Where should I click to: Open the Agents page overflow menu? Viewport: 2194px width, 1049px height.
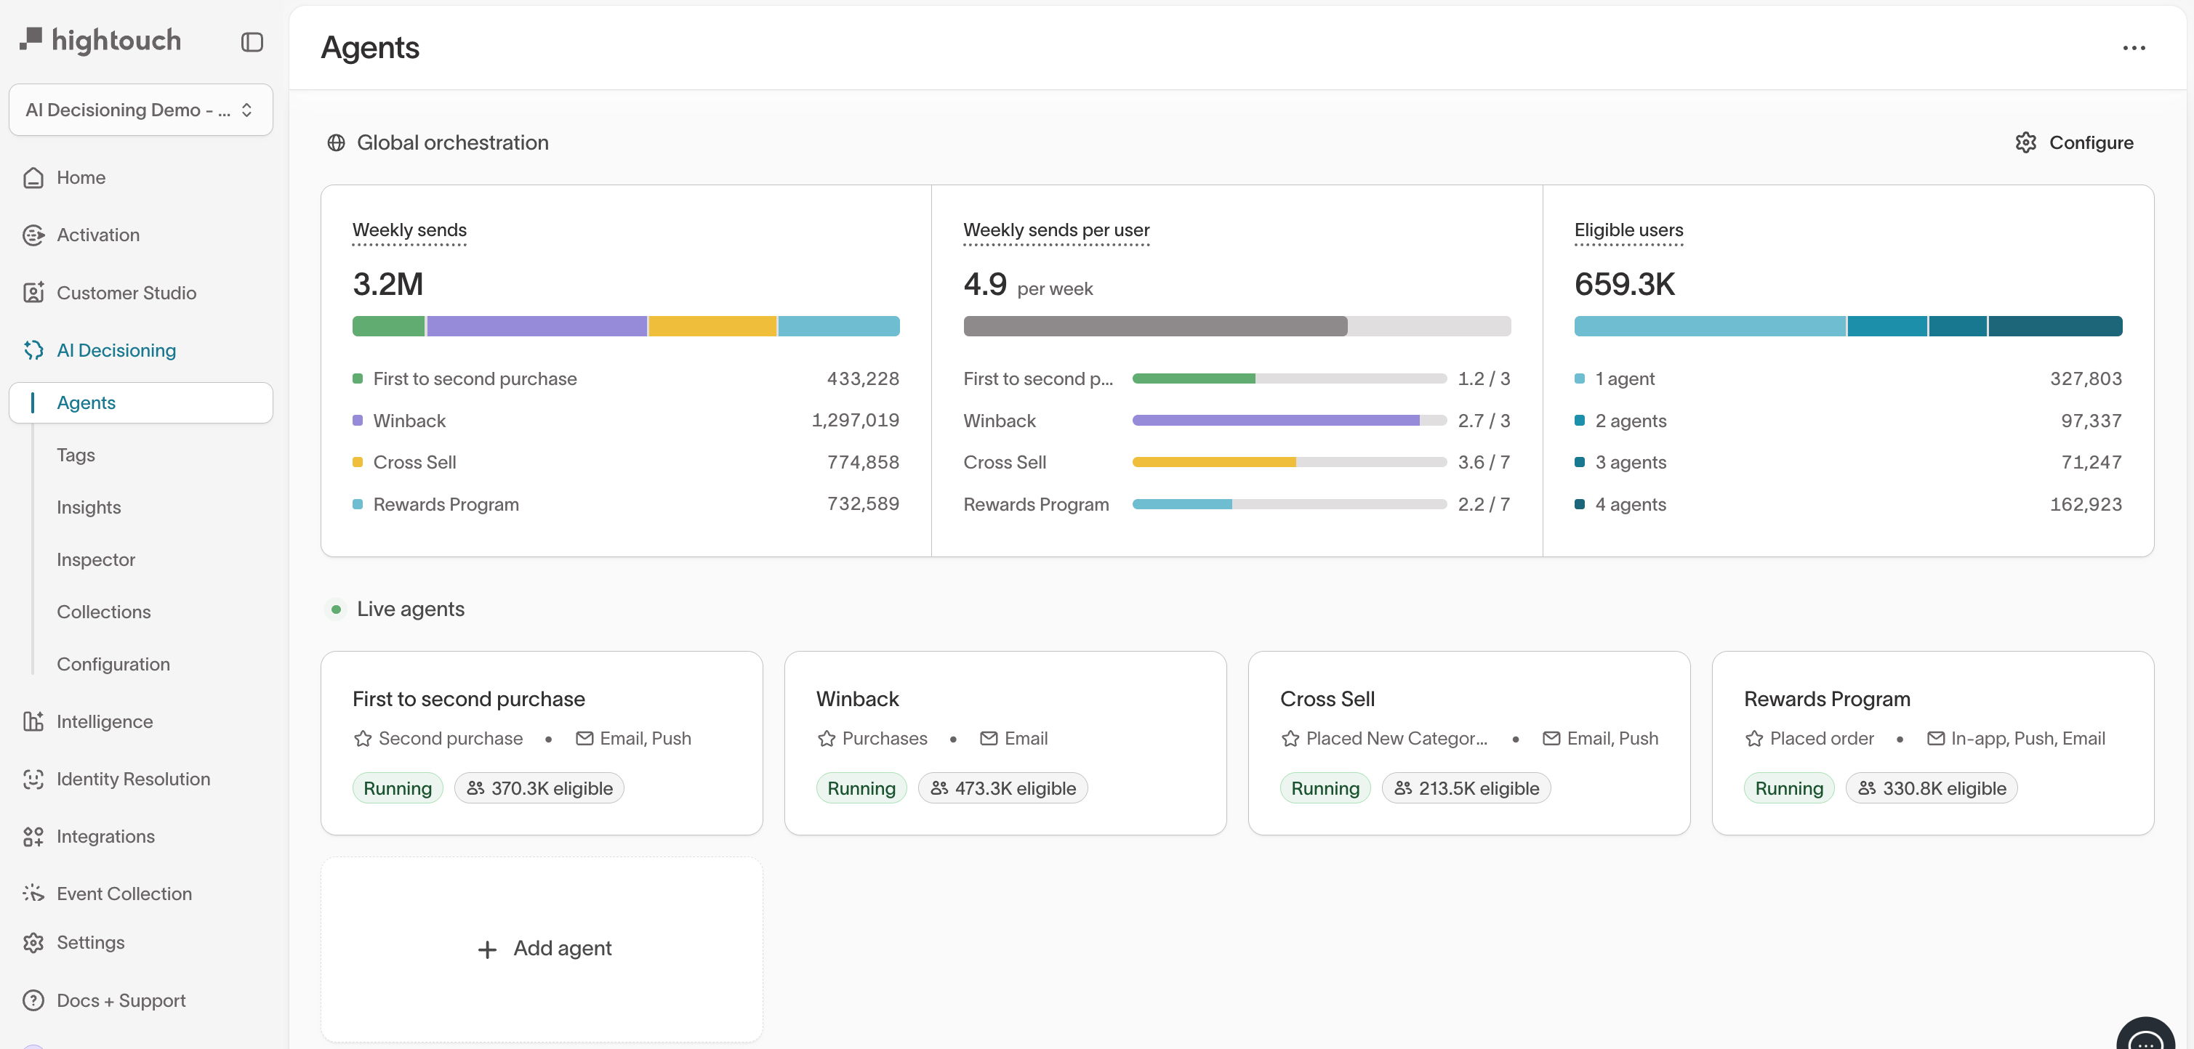tap(2133, 49)
